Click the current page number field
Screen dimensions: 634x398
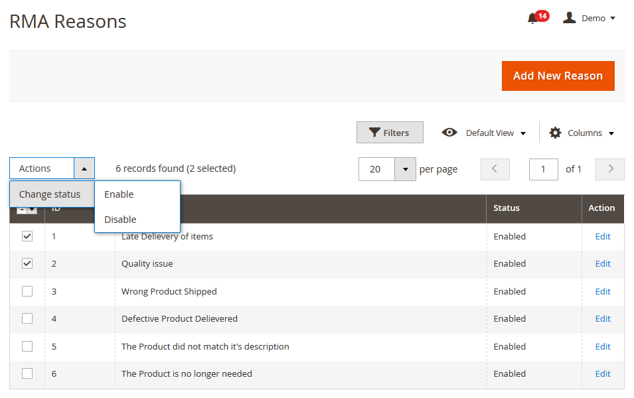coord(543,169)
